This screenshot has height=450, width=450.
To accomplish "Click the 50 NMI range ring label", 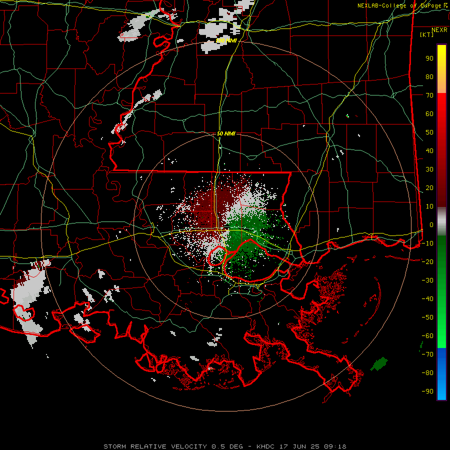I will pos(226,133).
